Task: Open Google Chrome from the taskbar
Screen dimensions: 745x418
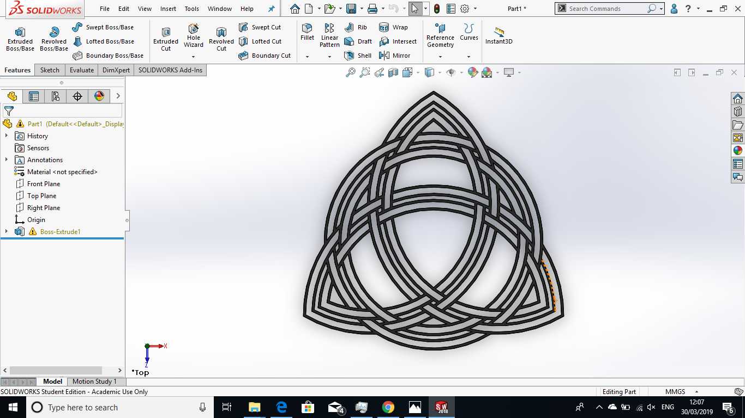Action: click(x=388, y=407)
